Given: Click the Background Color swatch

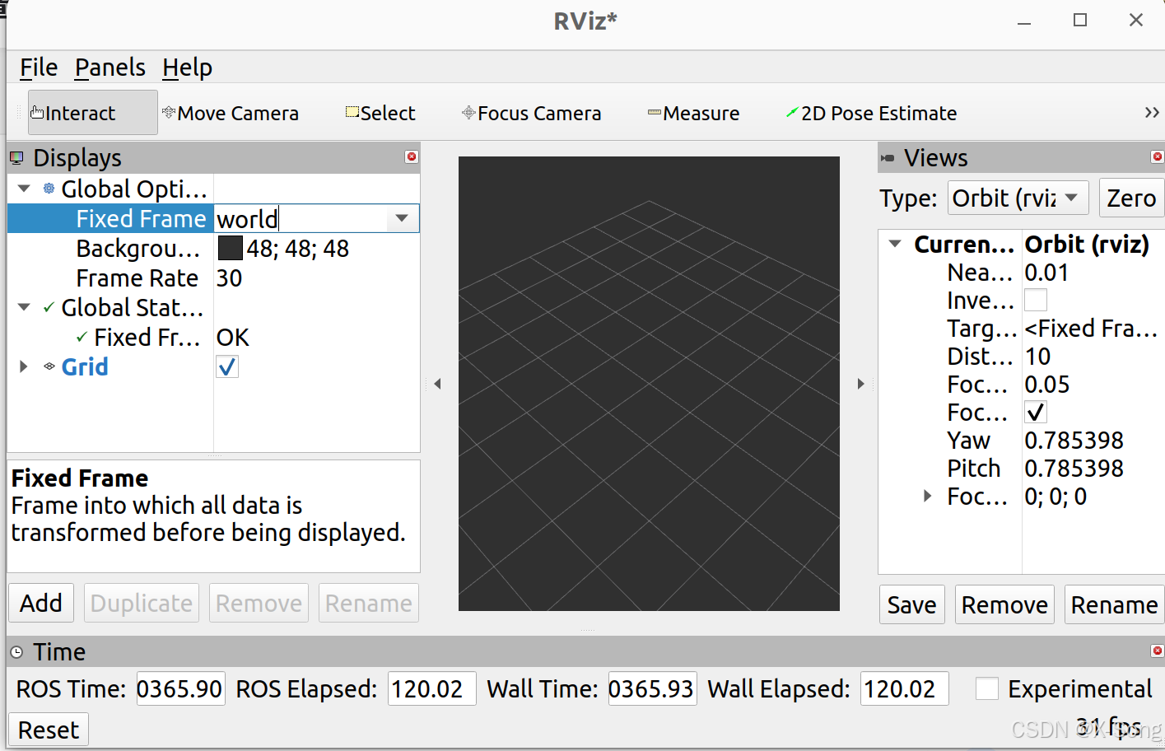Looking at the screenshot, I should point(230,248).
